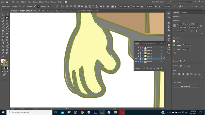Click the Start Global Edit button

[185, 86]
